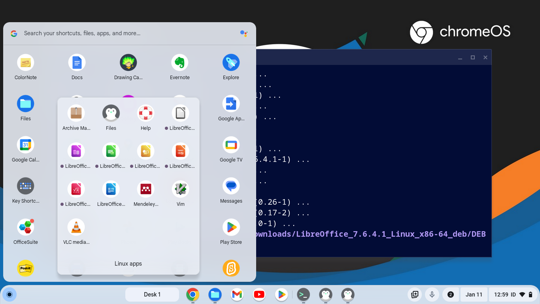540x304 pixels.
Task: Launch LibreOffice Base purple database icon
Action: click(x=76, y=151)
